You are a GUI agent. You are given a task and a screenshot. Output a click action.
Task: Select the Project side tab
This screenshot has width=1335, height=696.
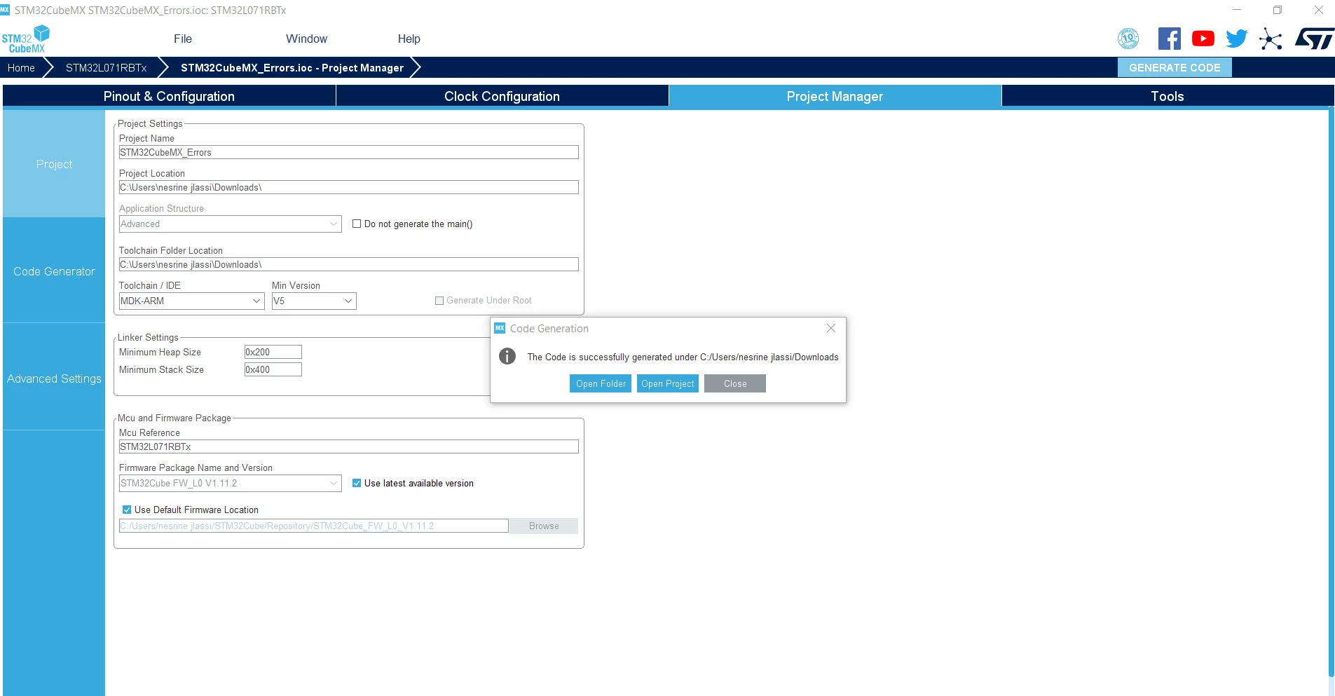pyautogui.click(x=54, y=164)
